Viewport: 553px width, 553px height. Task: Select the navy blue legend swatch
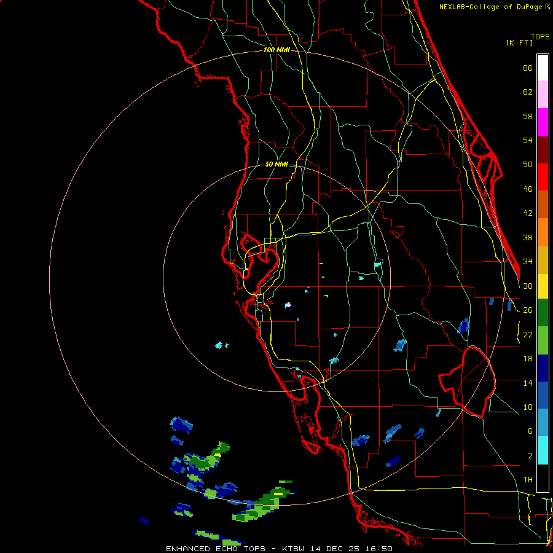point(543,368)
